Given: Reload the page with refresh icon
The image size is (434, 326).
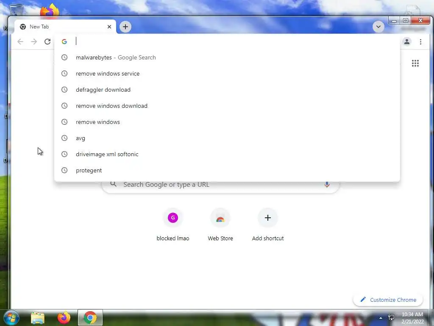Looking at the screenshot, I should 47,42.
